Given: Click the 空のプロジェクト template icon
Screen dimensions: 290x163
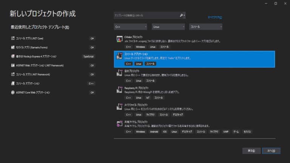Looking at the screenshot, I should click(119, 73).
